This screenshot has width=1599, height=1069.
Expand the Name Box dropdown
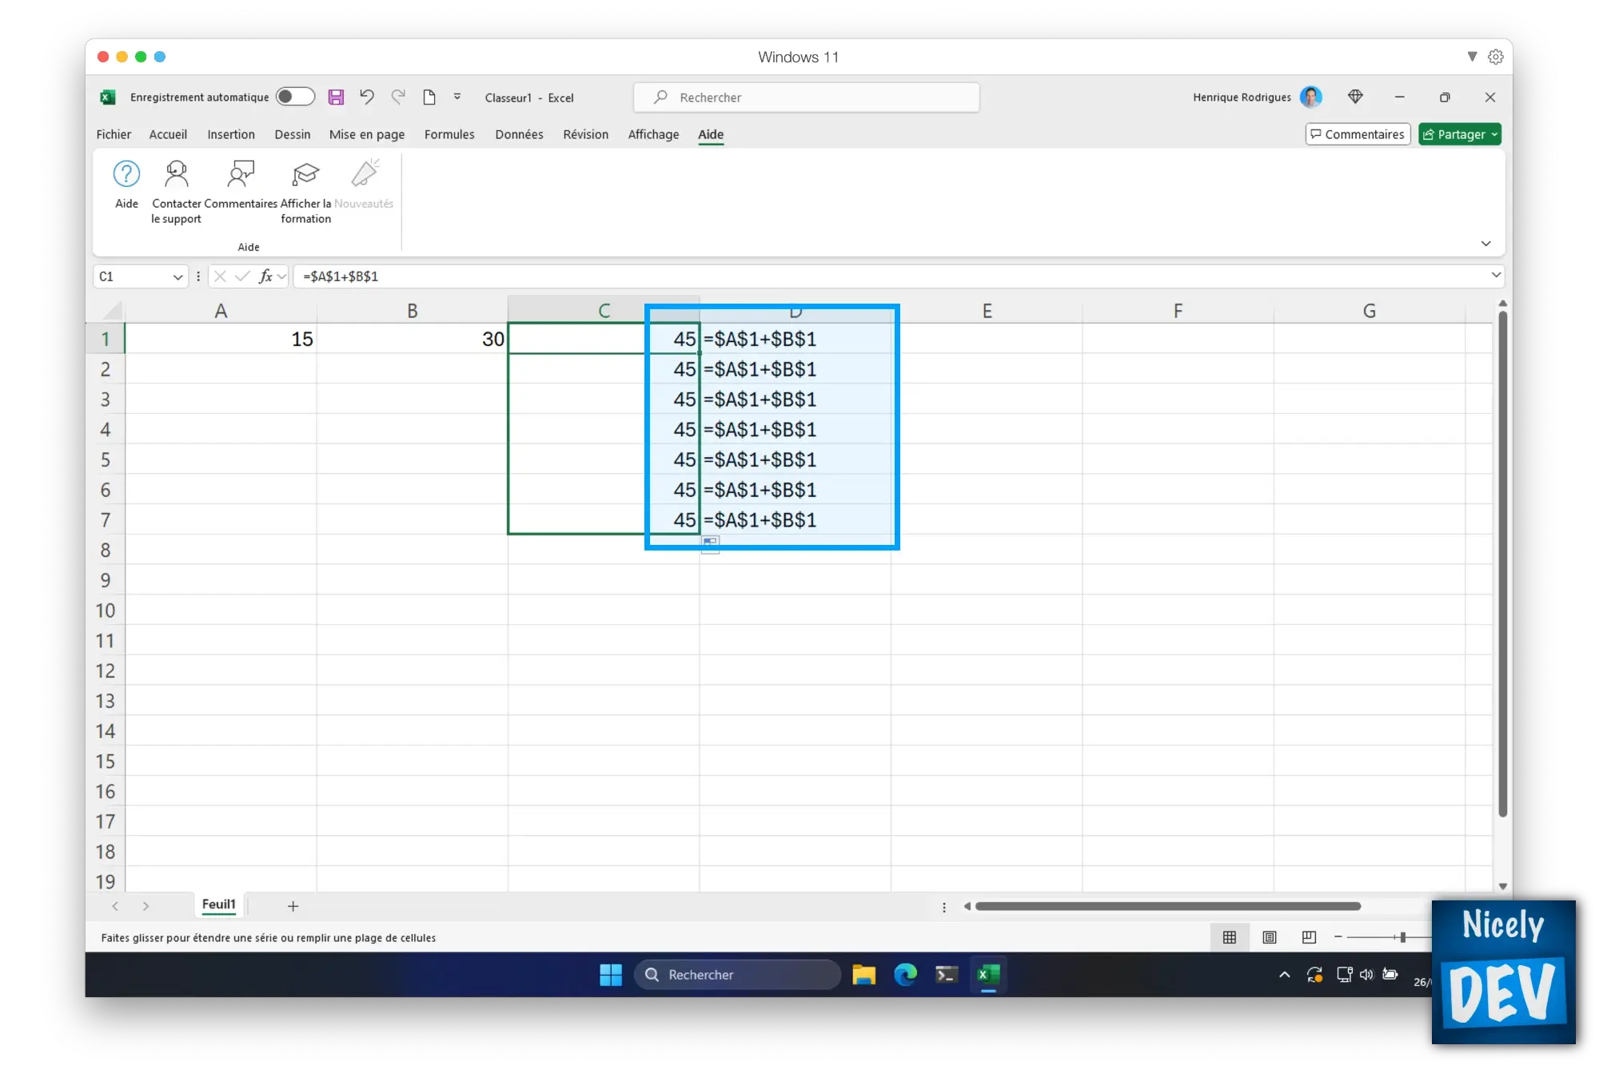[x=177, y=276]
